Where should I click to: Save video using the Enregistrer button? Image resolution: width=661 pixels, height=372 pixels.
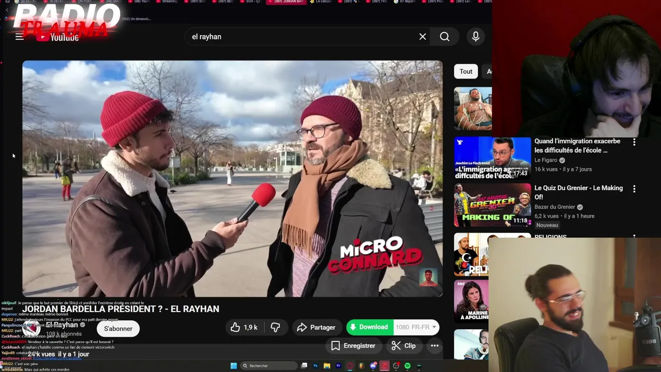pyautogui.click(x=353, y=346)
